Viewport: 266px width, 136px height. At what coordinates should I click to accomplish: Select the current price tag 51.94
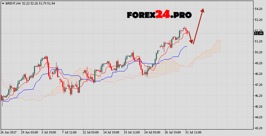pyautogui.click(x=259, y=33)
